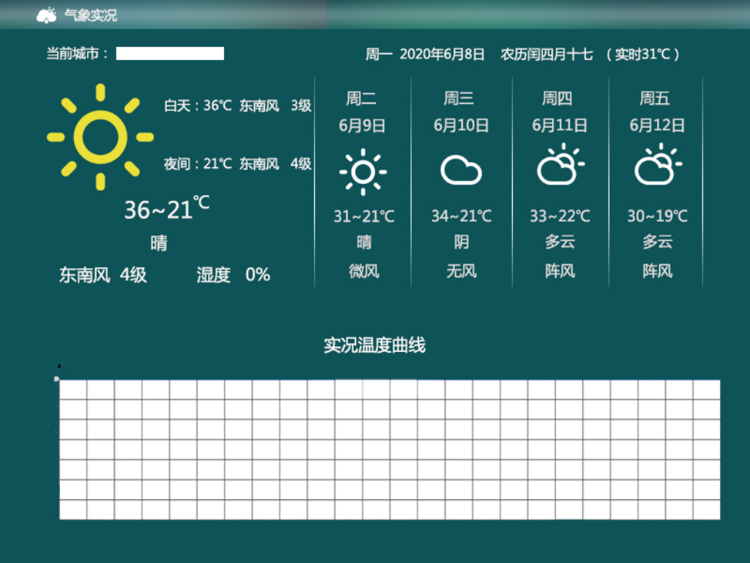Screen dimensions: 750x563
Task: Click the 当前城市 city input field
Action: 170,53
